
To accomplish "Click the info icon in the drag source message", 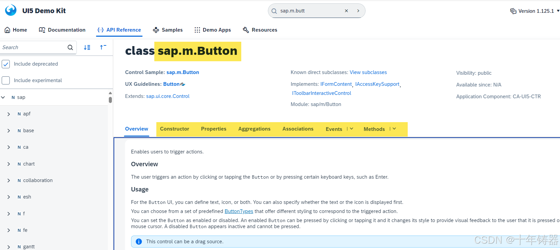I will pos(138,242).
